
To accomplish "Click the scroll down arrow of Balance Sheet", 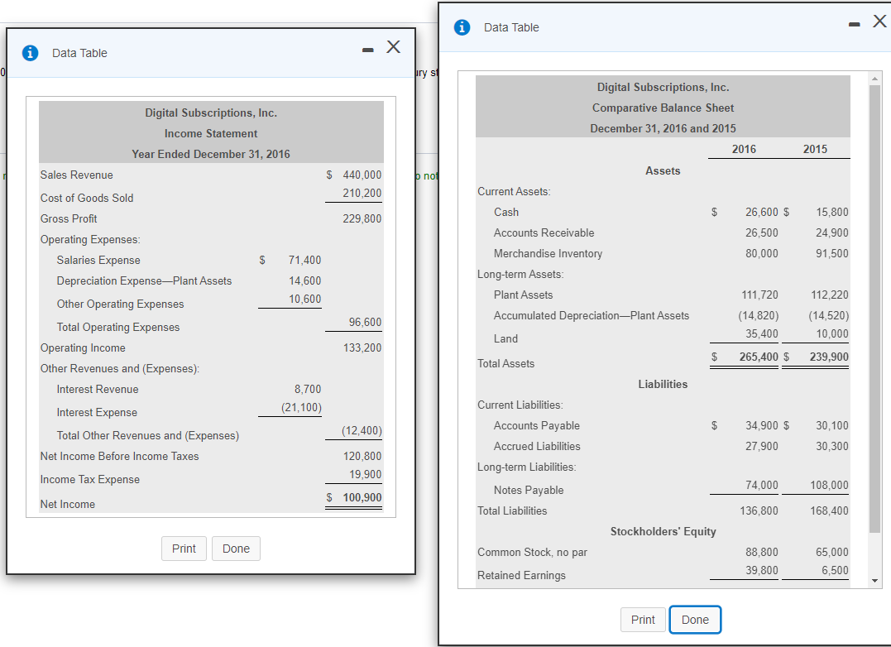I will (x=875, y=581).
